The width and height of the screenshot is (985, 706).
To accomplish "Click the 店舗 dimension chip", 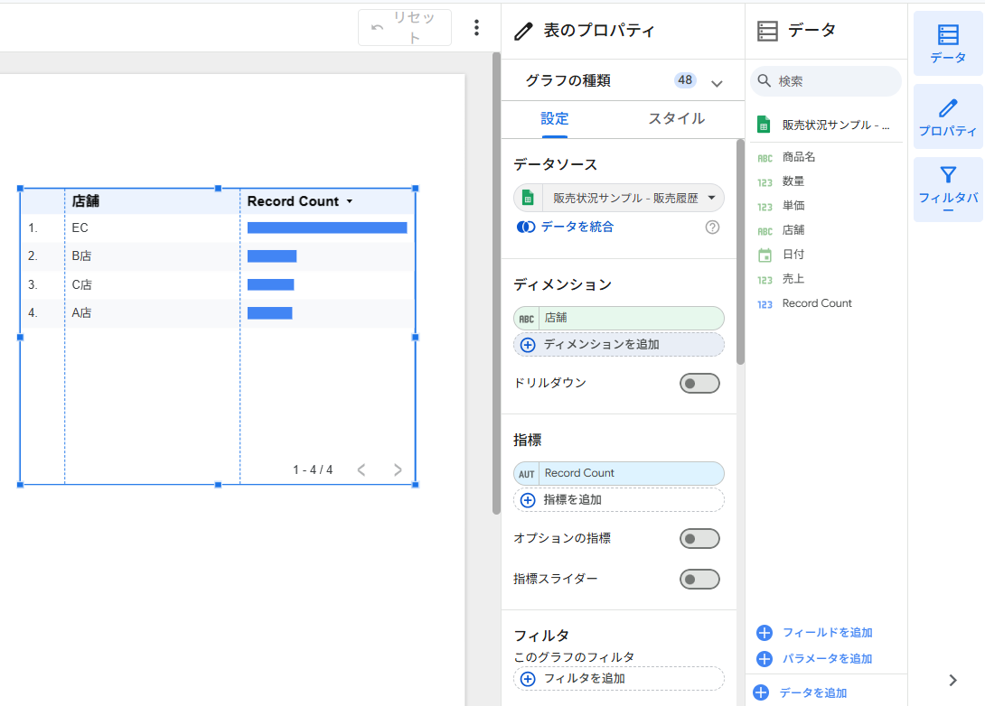I will (619, 318).
